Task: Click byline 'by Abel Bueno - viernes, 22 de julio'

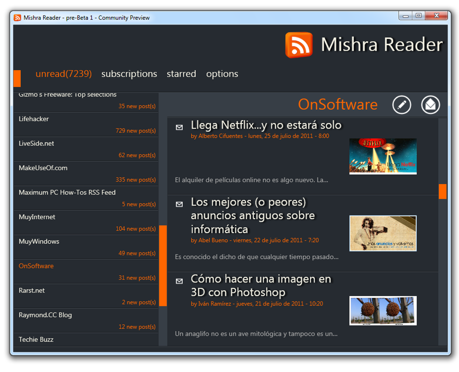Action: pyautogui.click(x=255, y=240)
